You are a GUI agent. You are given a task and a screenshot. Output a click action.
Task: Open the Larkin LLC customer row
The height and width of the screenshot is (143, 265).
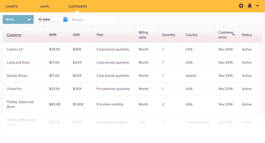[132, 49]
